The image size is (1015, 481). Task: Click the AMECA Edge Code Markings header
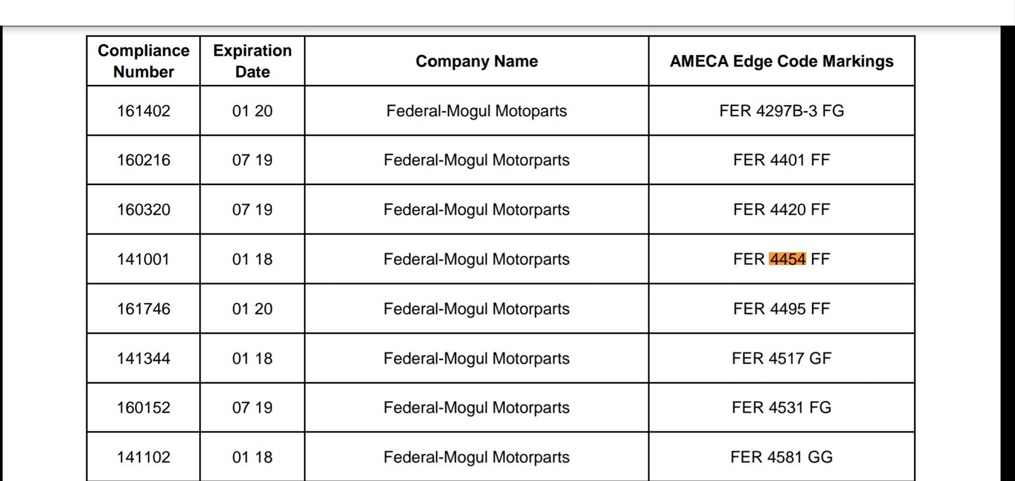pos(782,61)
